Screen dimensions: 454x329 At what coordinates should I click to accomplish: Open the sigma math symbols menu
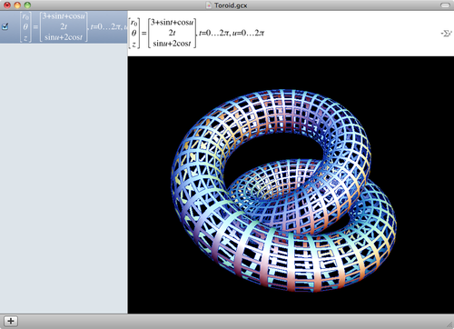click(447, 33)
